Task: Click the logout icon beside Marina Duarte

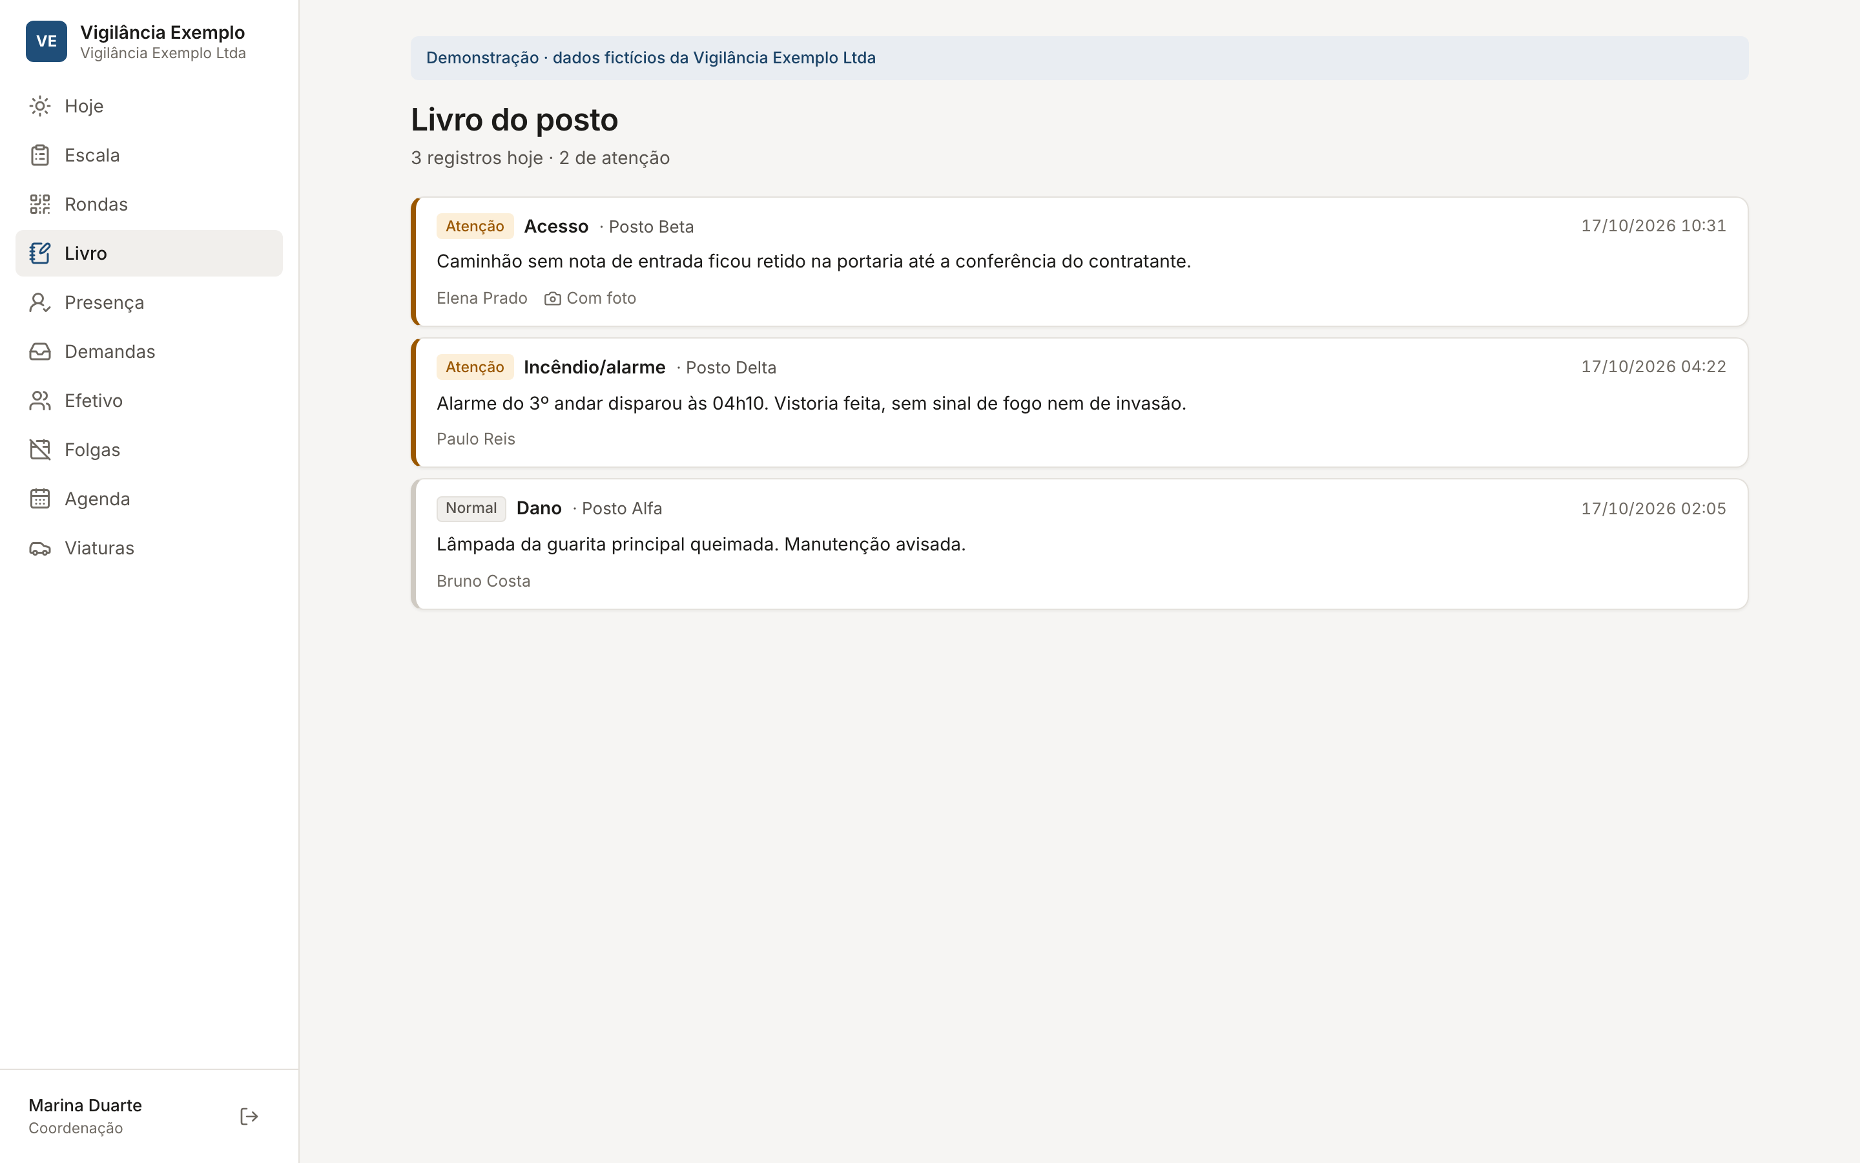Action: [x=249, y=1116]
